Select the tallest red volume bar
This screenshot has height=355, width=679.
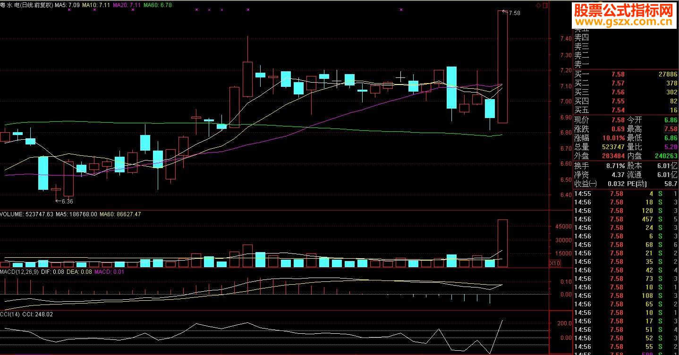(x=502, y=243)
